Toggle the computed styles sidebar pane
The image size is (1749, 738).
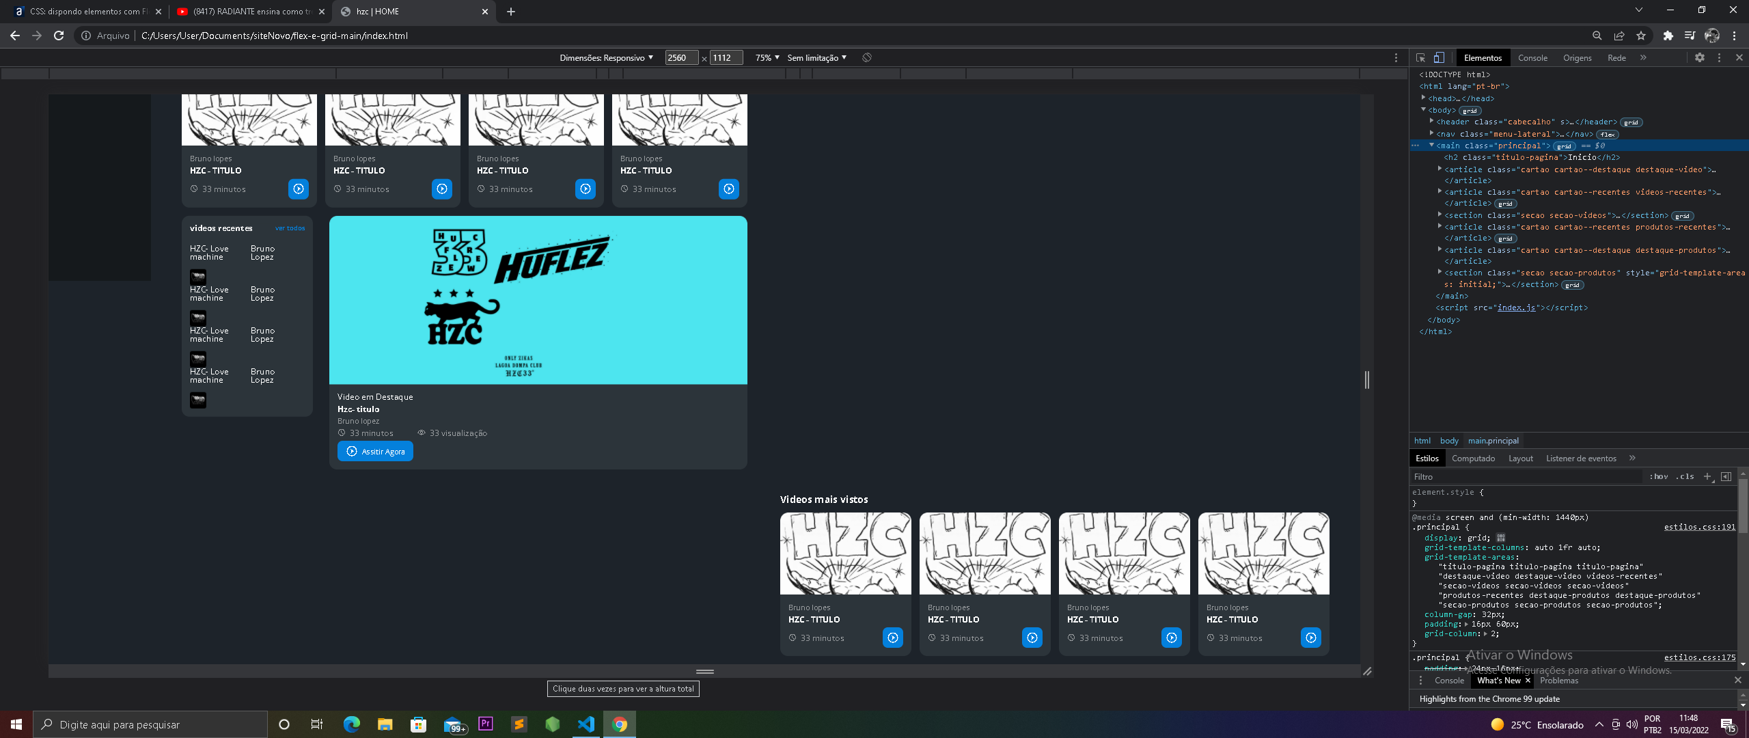[x=1726, y=477]
